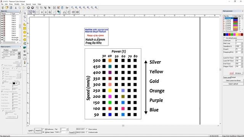Open the Special menu

pyautogui.click(x=28, y=4)
